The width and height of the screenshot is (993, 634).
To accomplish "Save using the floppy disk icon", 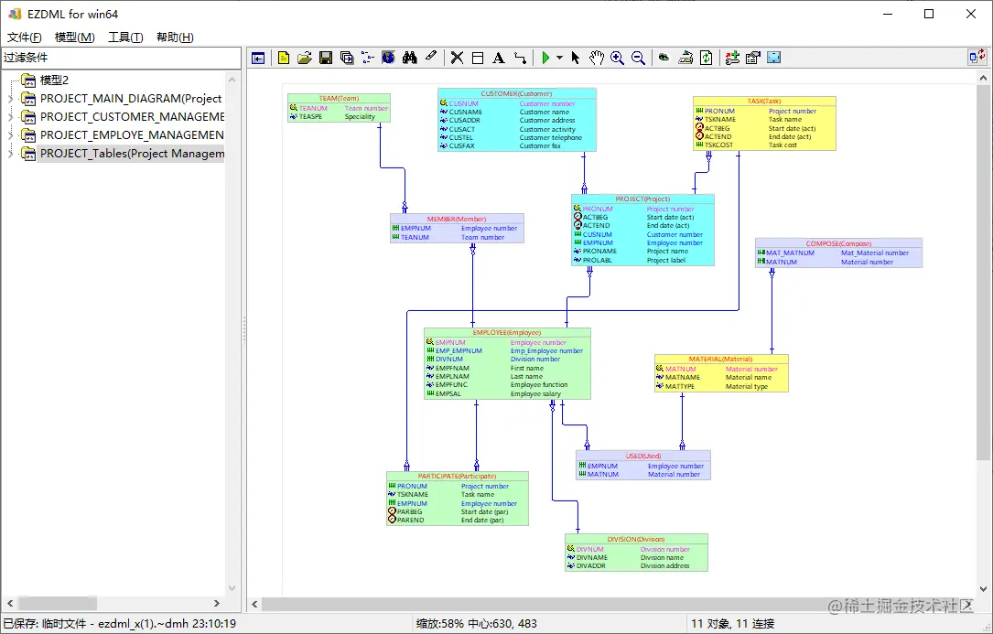I will click(326, 59).
